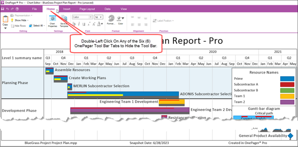Image resolution: width=298 pixels, height=147 pixels.
Task: Click the Create Working Plans label
Action: coord(88,78)
